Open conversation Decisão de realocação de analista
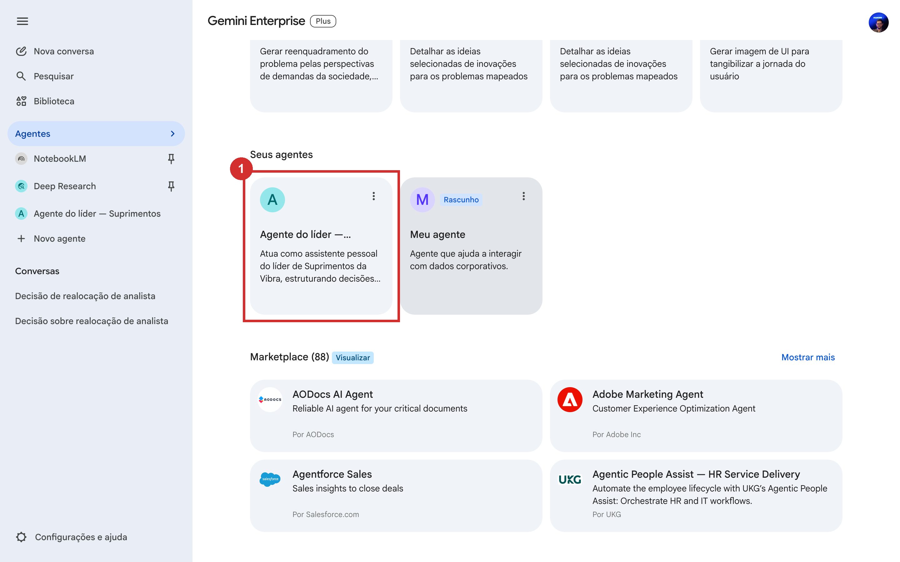The image size is (900, 562). (x=85, y=296)
